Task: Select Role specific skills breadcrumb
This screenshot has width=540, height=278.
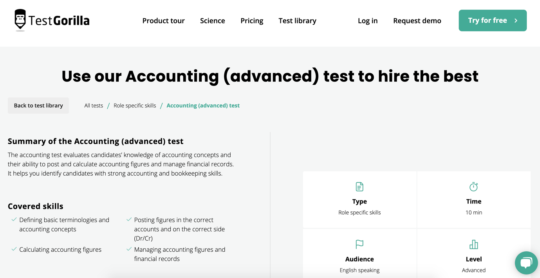Action: [135, 105]
